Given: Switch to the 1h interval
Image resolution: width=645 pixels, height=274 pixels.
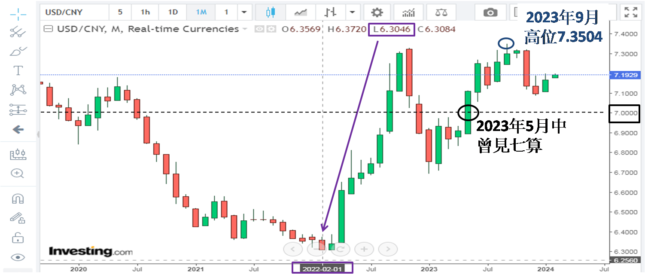Looking at the screenshot, I should 145,12.
